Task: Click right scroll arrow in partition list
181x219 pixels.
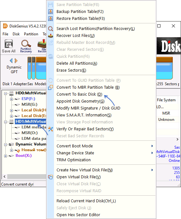Action: pyautogui.click(x=178, y=139)
